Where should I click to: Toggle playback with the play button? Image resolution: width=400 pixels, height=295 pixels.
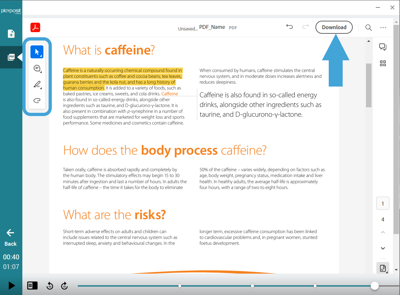click(11, 286)
